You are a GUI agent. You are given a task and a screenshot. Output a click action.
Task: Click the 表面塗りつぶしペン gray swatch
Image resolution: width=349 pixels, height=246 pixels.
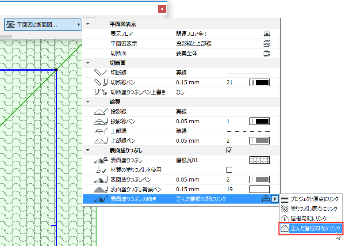tap(260, 180)
